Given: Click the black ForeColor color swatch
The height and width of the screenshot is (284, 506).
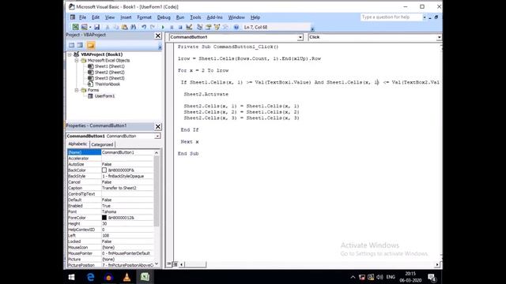Looking at the screenshot, I should pos(104,218).
